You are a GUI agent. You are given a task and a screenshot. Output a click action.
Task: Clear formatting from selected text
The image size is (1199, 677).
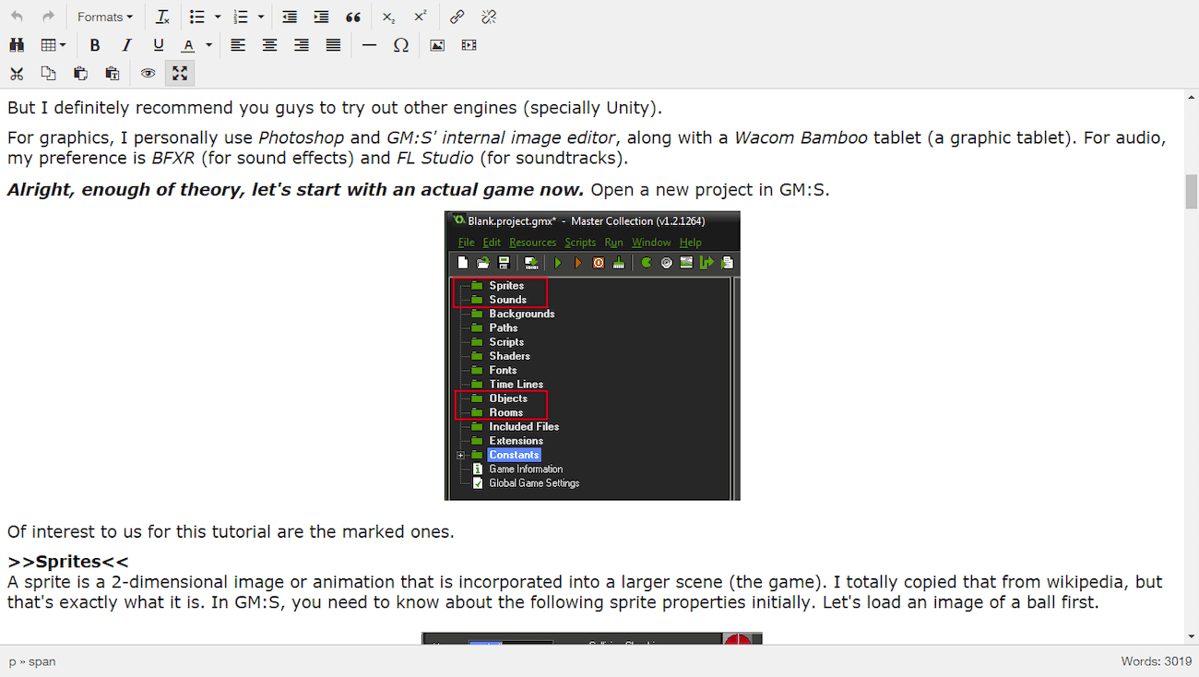coord(163,17)
